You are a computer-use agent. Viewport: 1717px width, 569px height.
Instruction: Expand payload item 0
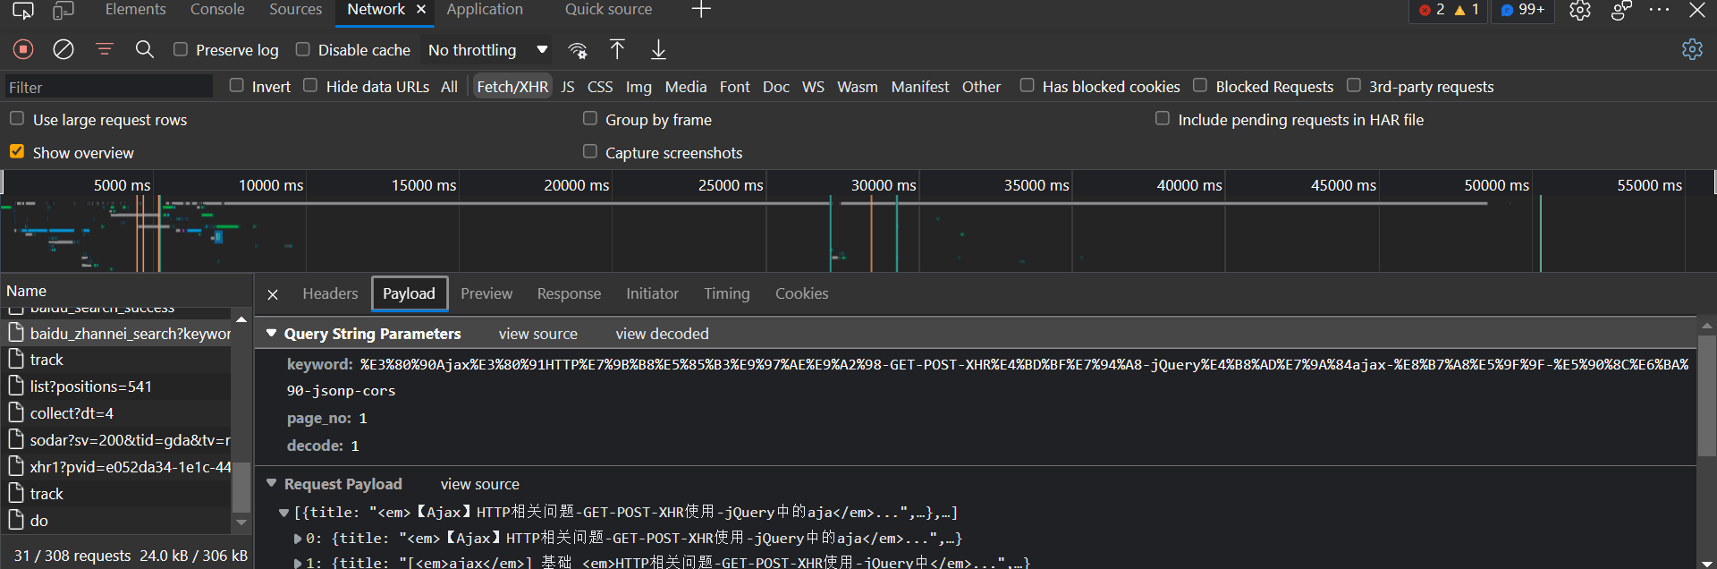tap(298, 539)
